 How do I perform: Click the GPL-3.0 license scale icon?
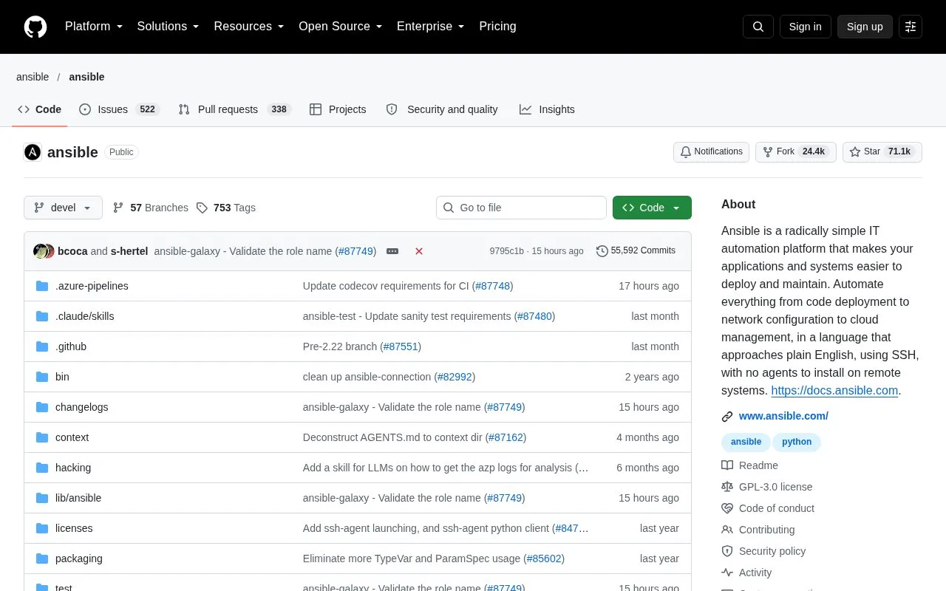tap(727, 487)
